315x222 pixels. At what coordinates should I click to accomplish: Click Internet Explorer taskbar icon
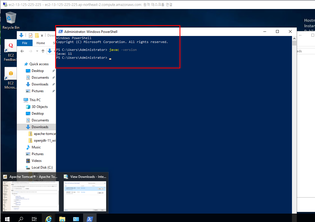(49, 219)
